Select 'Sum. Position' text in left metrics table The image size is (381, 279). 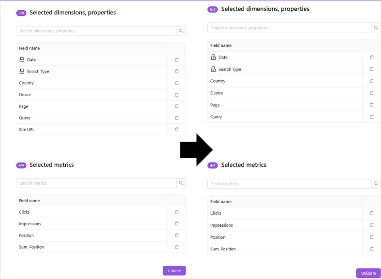tap(31, 247)
